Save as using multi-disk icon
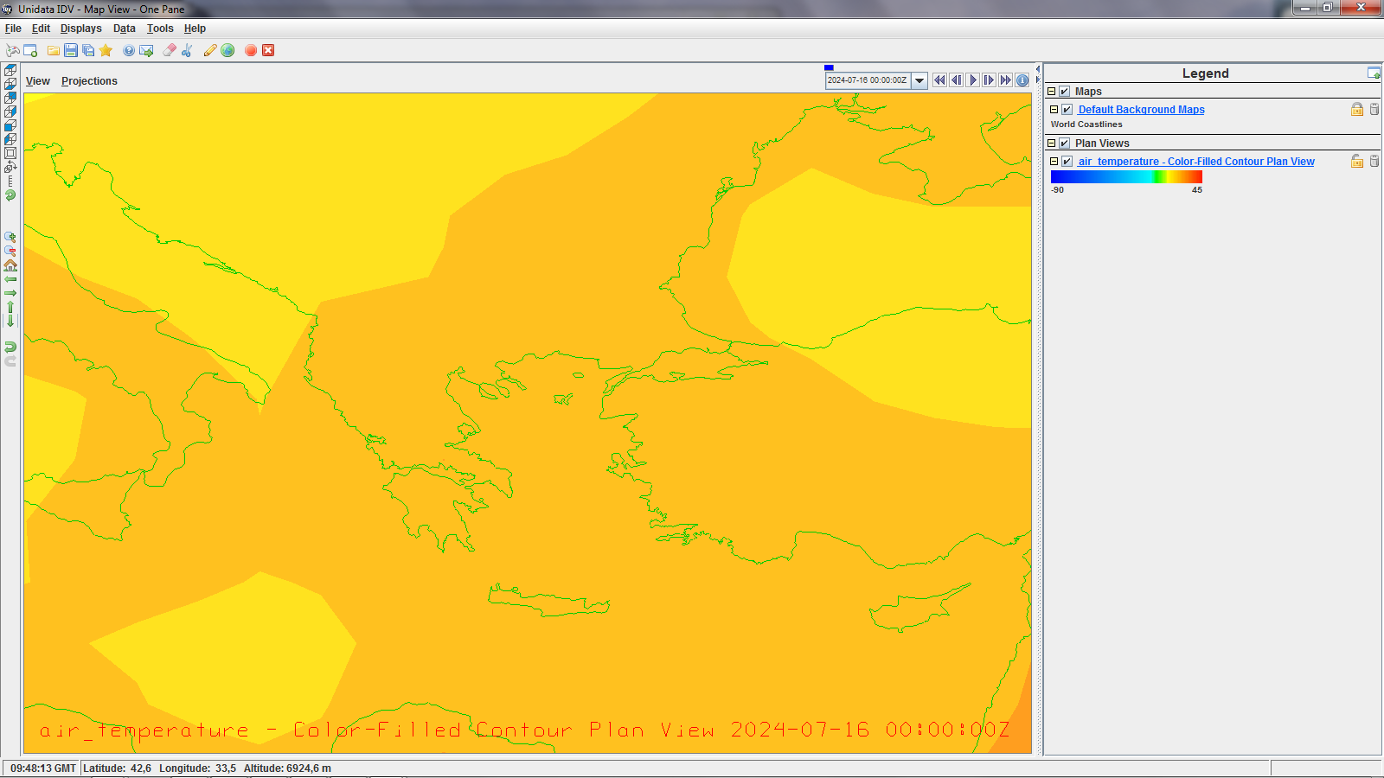The width and height of the screenshot is (1384, 778). [88, 50]
